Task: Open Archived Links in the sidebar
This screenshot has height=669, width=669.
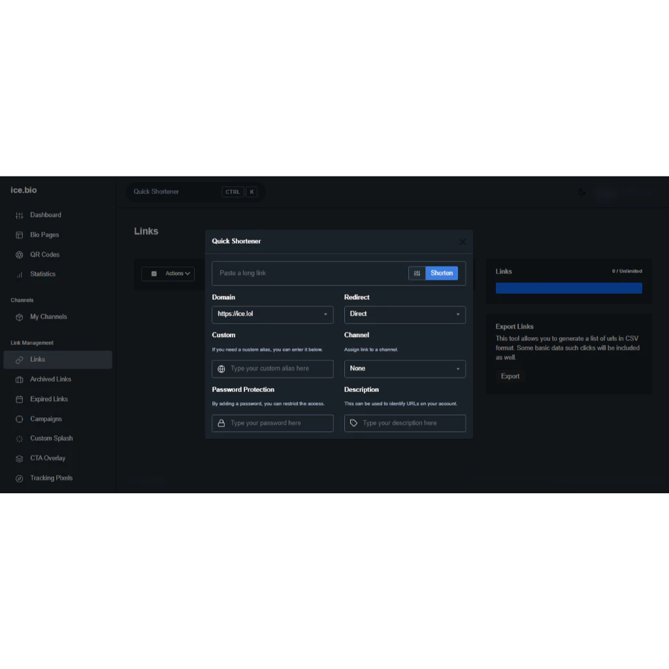Action: click(x=50, y=380)
